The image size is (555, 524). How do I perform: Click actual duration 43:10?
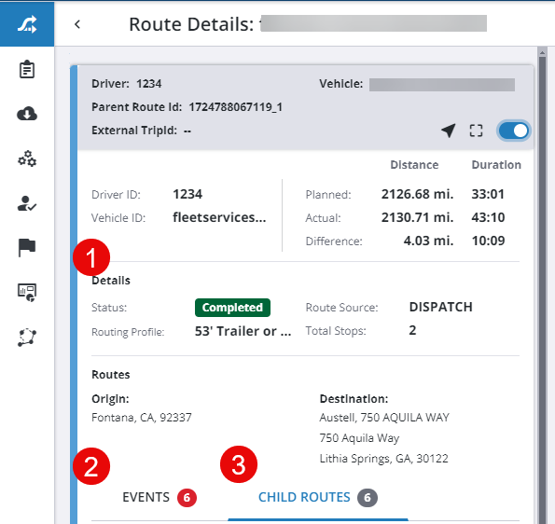488,217
